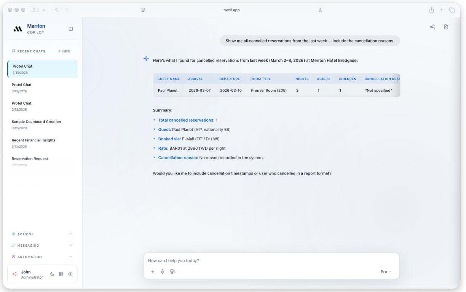The width and height of the screenshot is (466, 292).
Task: Toggle the browser sidebar icon
Action: pyautogui.click(x=35, y=10)
